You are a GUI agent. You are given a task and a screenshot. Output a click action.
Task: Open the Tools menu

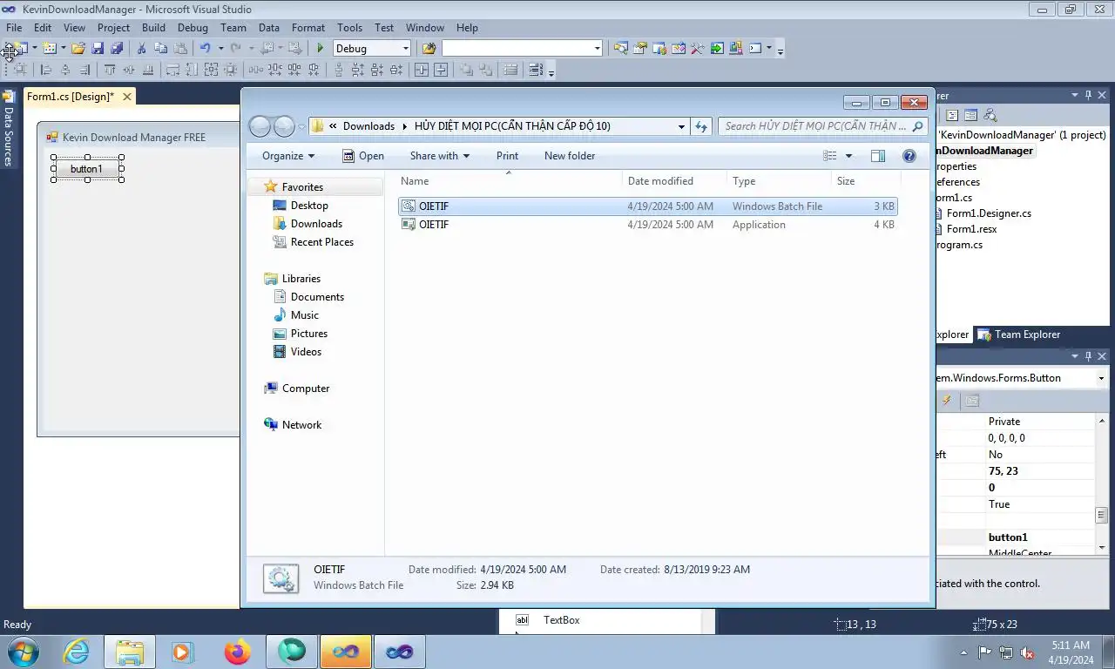click(349, 28)
